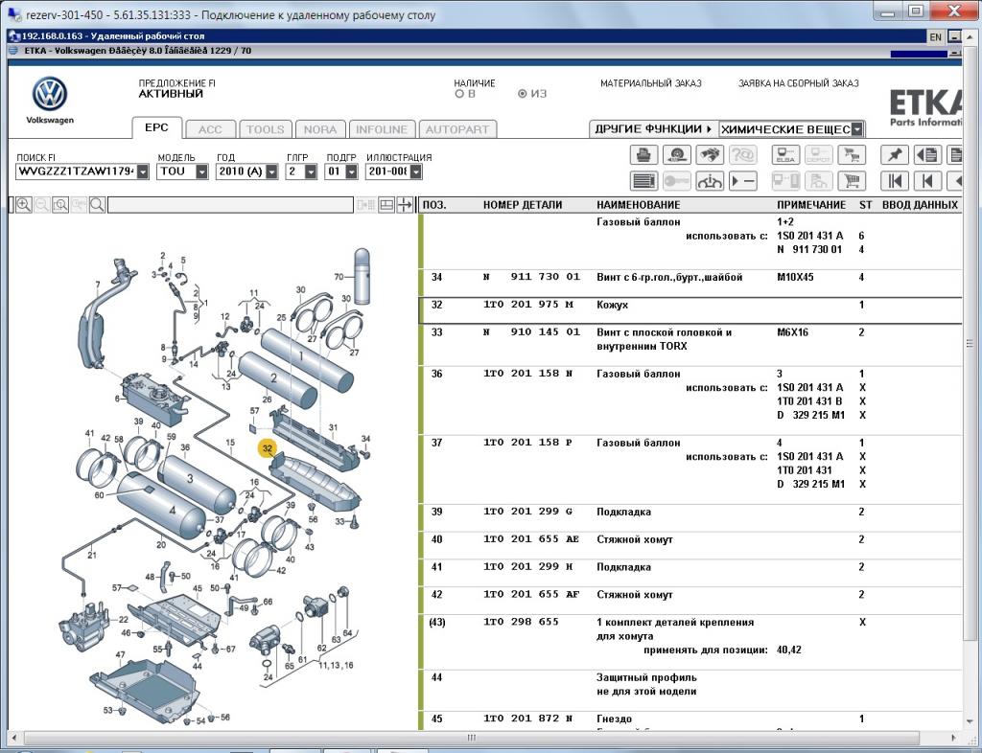Viewport: 982px width, 753px height.
Task: Click the split-panel layout icon
Action: tap(386, 204)
